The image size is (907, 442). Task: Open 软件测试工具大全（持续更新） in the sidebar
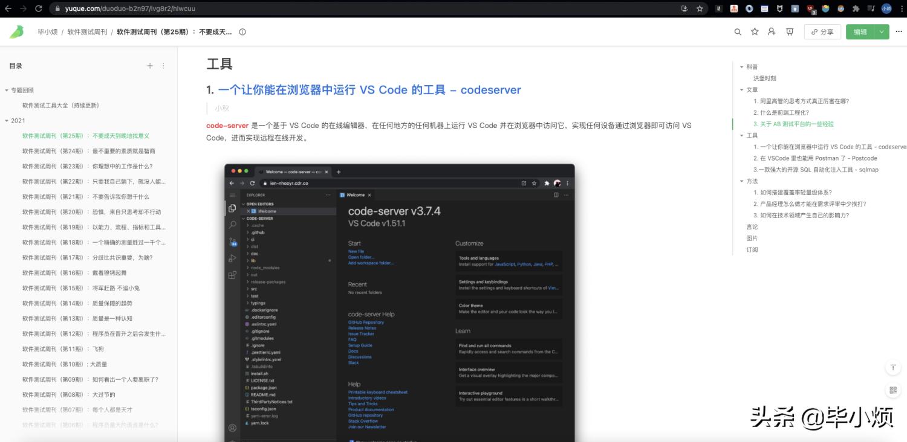(x=60, y=105)
